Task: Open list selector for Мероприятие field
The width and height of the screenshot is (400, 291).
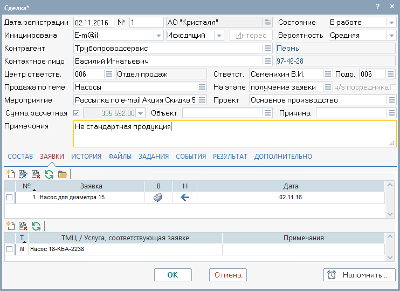Action: point(202,100)
